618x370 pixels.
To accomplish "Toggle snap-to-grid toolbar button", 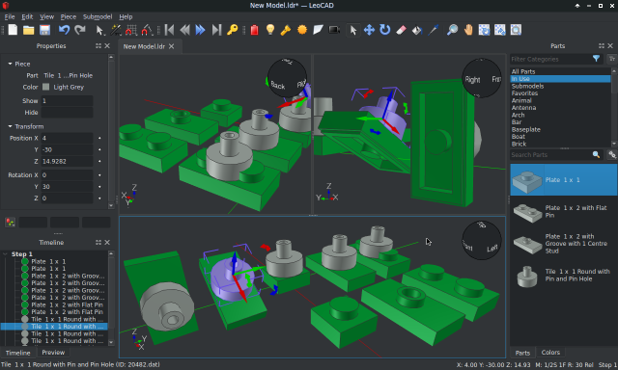I will click(131, 30).
